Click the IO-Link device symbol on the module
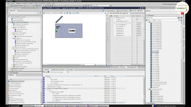Screen dimensions: 191x107 [x=72, y=31]
